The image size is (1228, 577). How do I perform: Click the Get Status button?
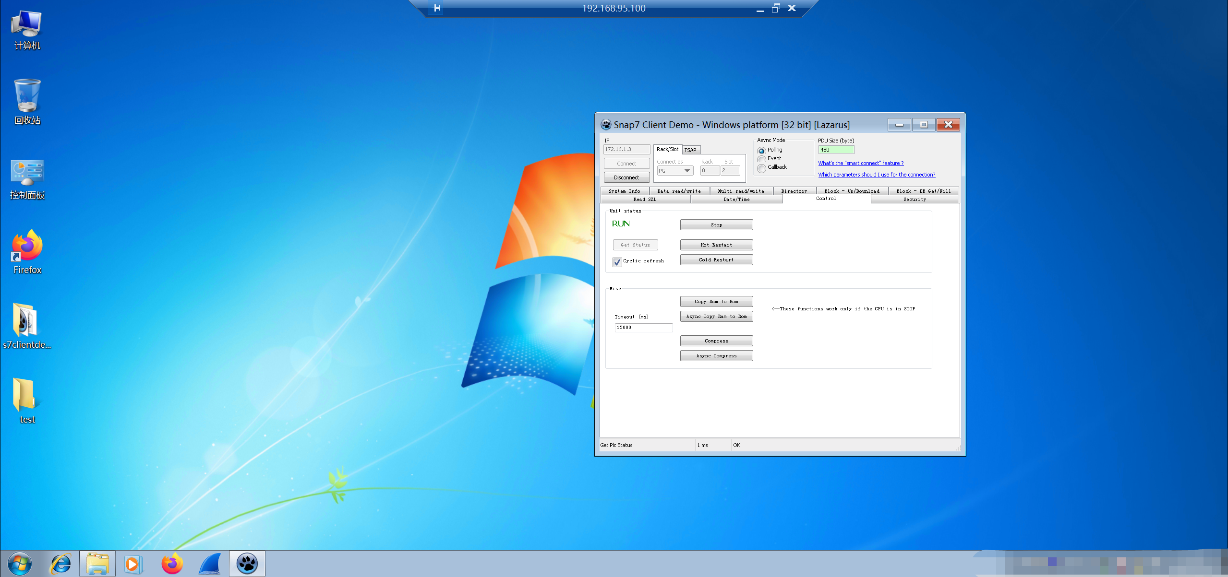[x=635, y=245]
